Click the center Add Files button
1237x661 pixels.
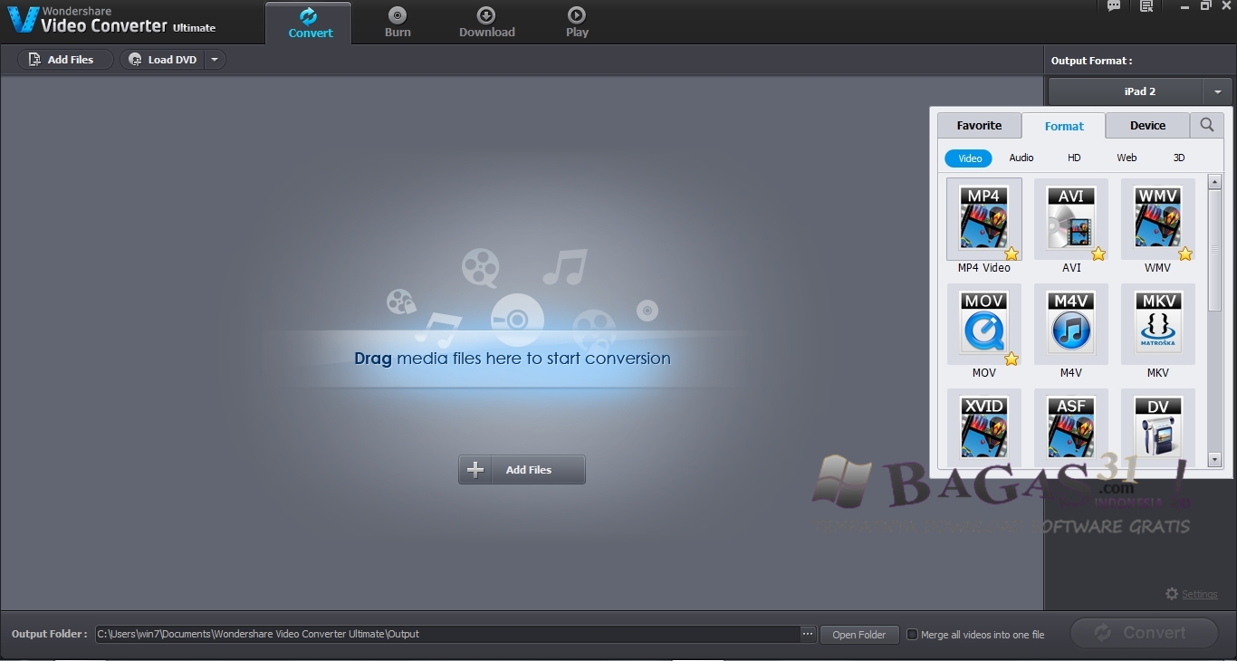(x=522, y=470)
